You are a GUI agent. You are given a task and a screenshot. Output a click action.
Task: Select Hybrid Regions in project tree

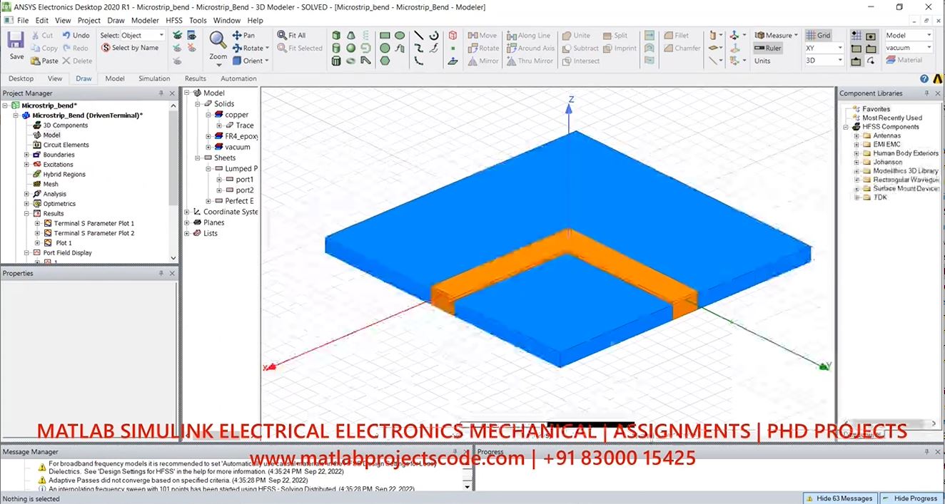coord(64,174)
